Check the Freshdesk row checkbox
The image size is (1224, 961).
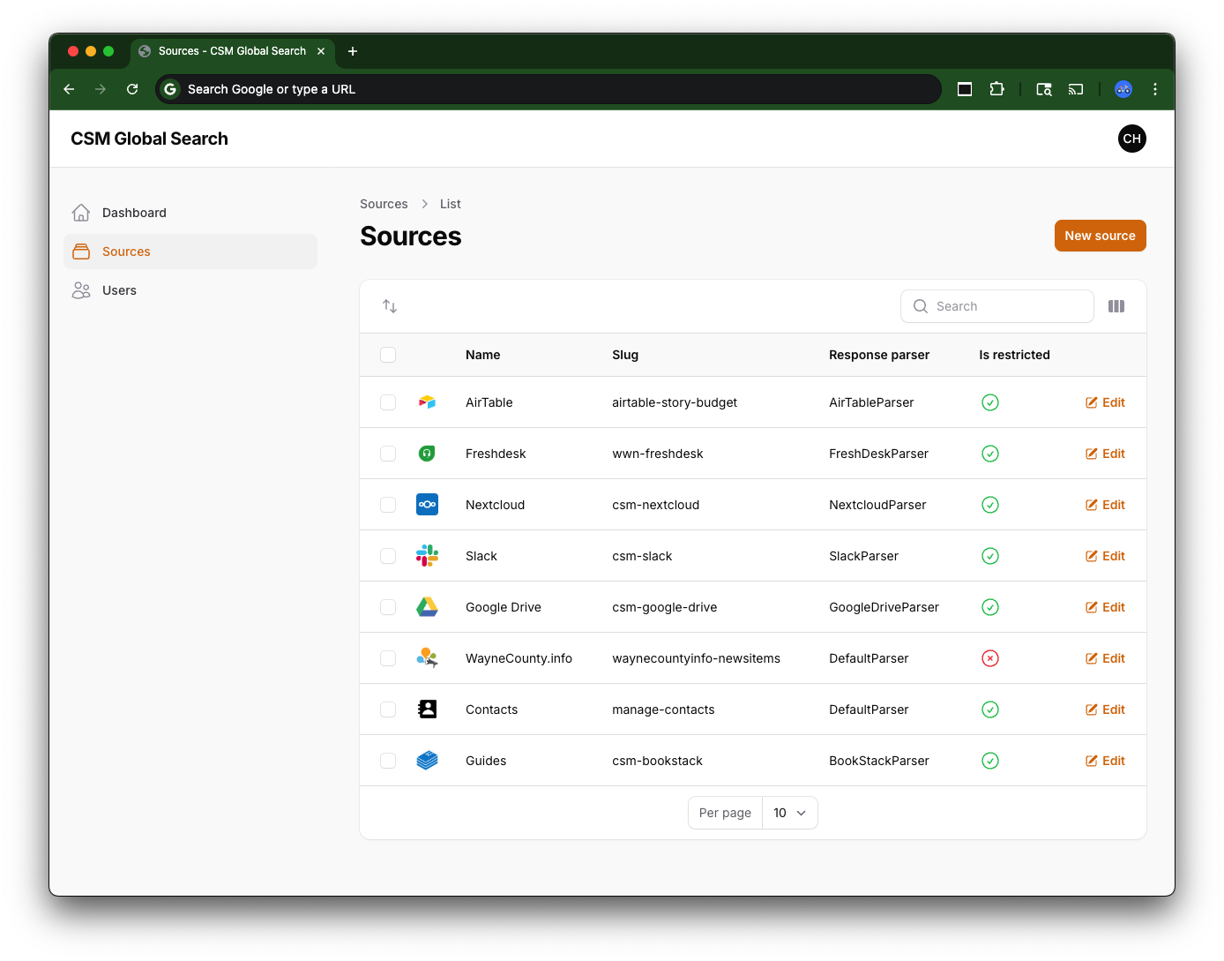[x=388, y=454]
